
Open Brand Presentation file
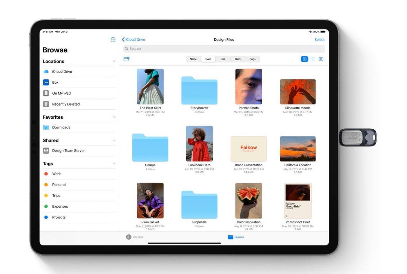(x=249, y=149)
